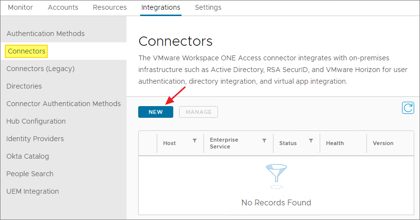Click the refresh icon above the table
Image resolution: width=420 pixels, height=220 pixels.
click(x=408, y=108)
